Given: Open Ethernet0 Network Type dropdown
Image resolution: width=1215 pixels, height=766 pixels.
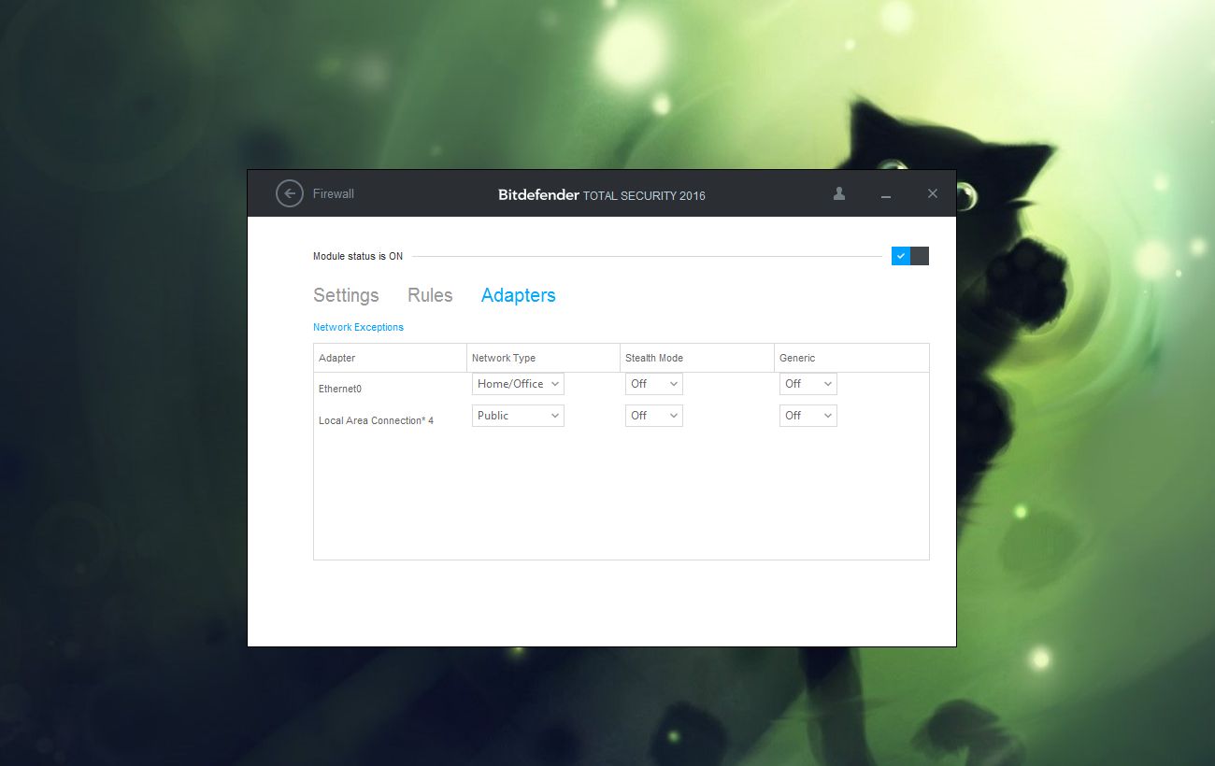Looking at the screenshot, I should 518,384.
